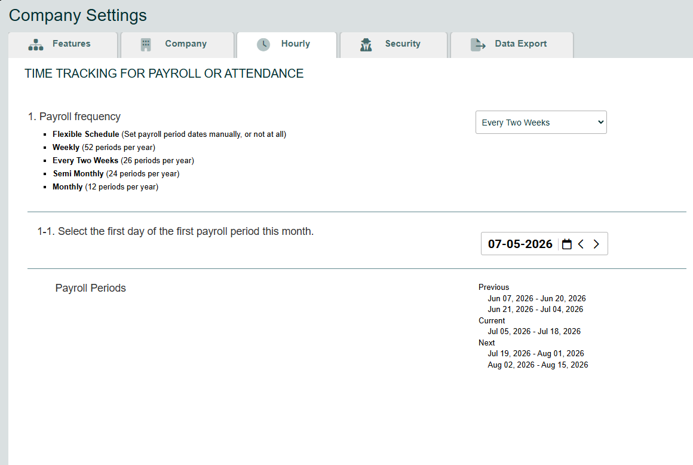Click the 'Jul 05, 2026 - Jul 18, 2026' period

(x=534, y=332)
